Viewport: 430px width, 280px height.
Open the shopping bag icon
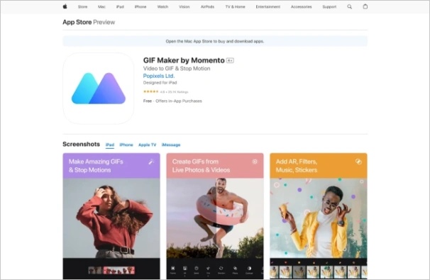(365, 6)
